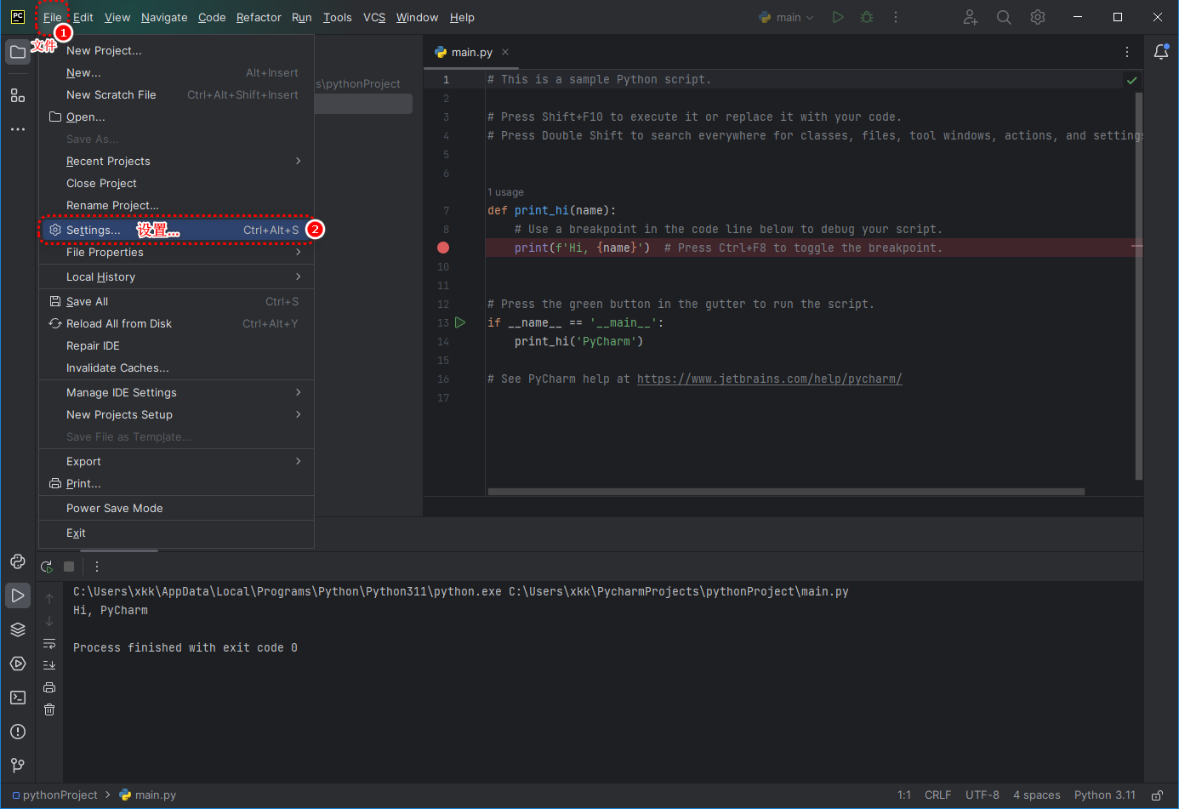Click the Stop icon in Run panel
This screenshot has height=809, width=1179.
(69, 567)
